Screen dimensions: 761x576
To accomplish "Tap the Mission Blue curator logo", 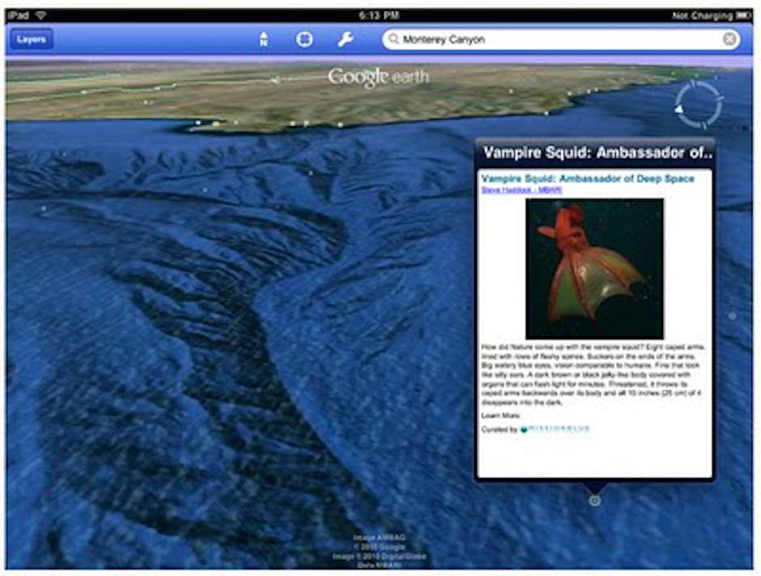I will (x=555, y=430).
